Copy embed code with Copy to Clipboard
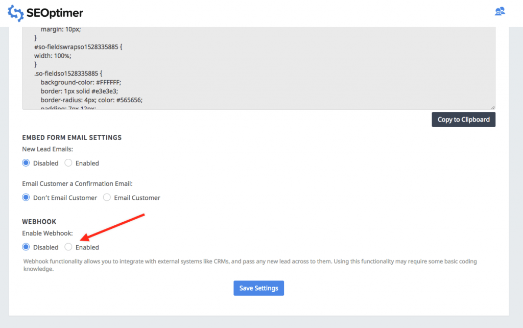 (x=463, y=120)
